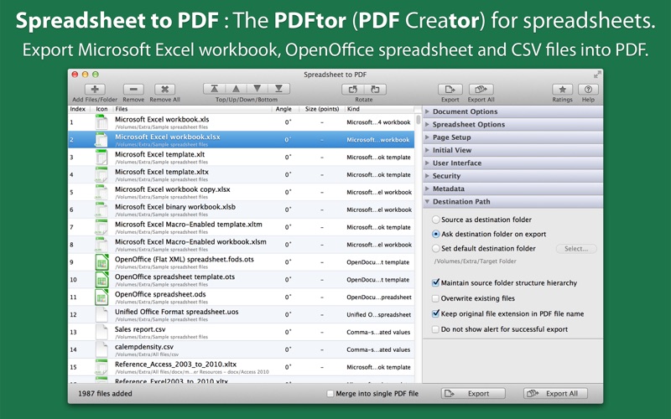
Task: Click icon of OpenOffice spreadsheet template.ots
Action: pos(101,280)
